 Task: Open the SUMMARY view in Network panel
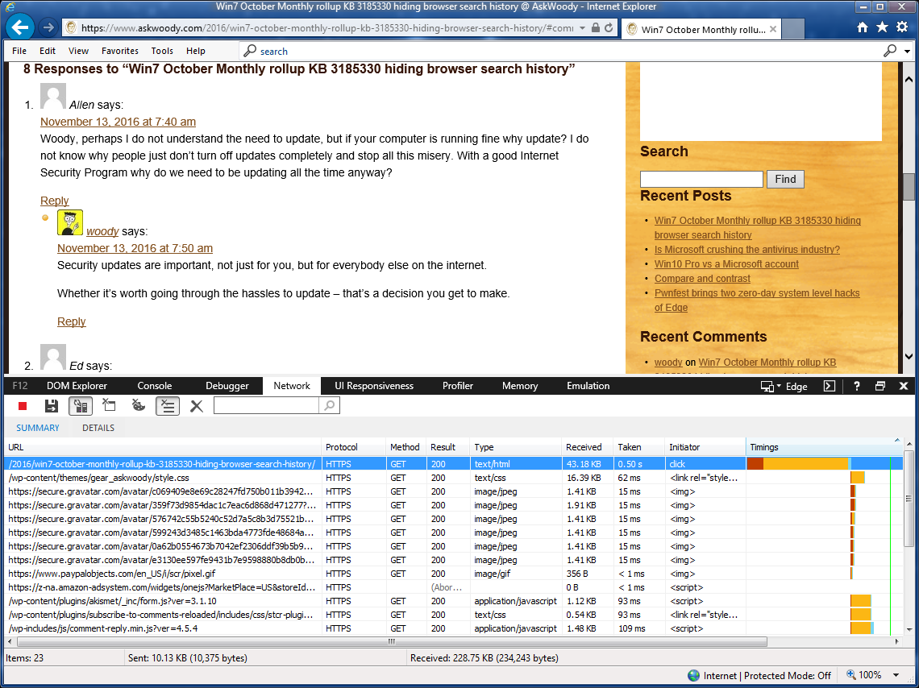[x=38, y=428]
